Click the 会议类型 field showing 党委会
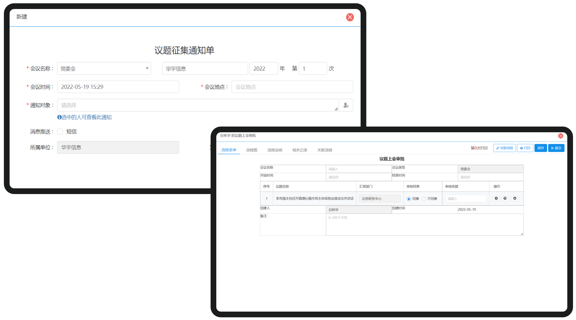The width and height of the screenshot is (576, 320). (x=490, y=169)
